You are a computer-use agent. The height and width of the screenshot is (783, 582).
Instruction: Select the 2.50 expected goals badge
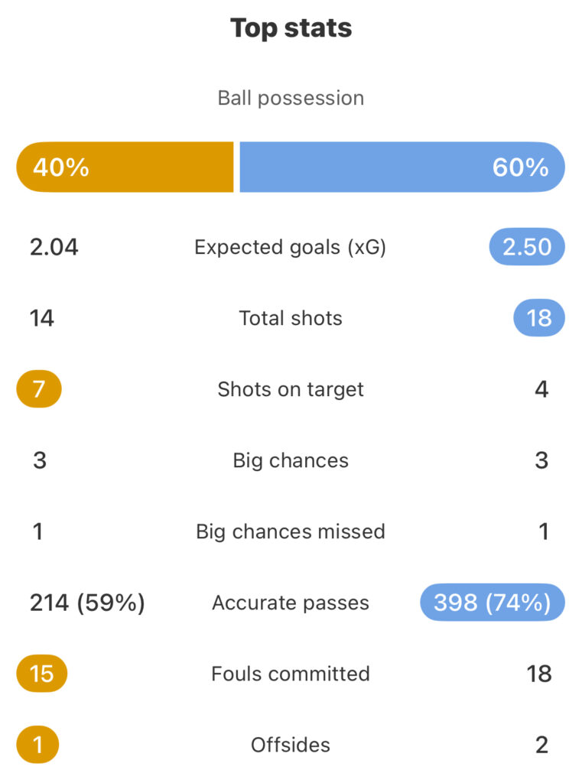coord(527,247)
